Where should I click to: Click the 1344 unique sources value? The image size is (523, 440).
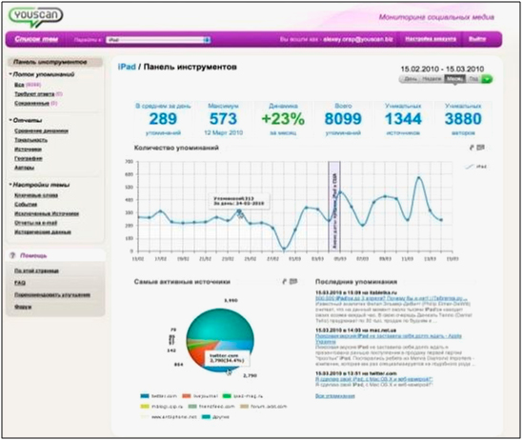point(403,119)
